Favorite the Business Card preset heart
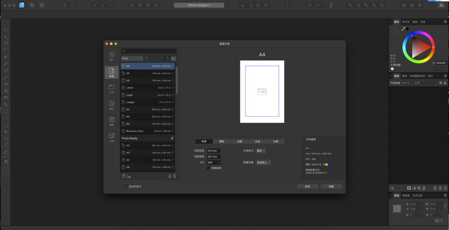The height and width of the screenshot is (230, 449). point(173,131)
